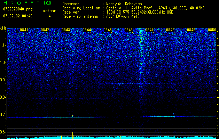Click the 1.0 kHz axis label
219x139 pixels.
pos(3,63)
